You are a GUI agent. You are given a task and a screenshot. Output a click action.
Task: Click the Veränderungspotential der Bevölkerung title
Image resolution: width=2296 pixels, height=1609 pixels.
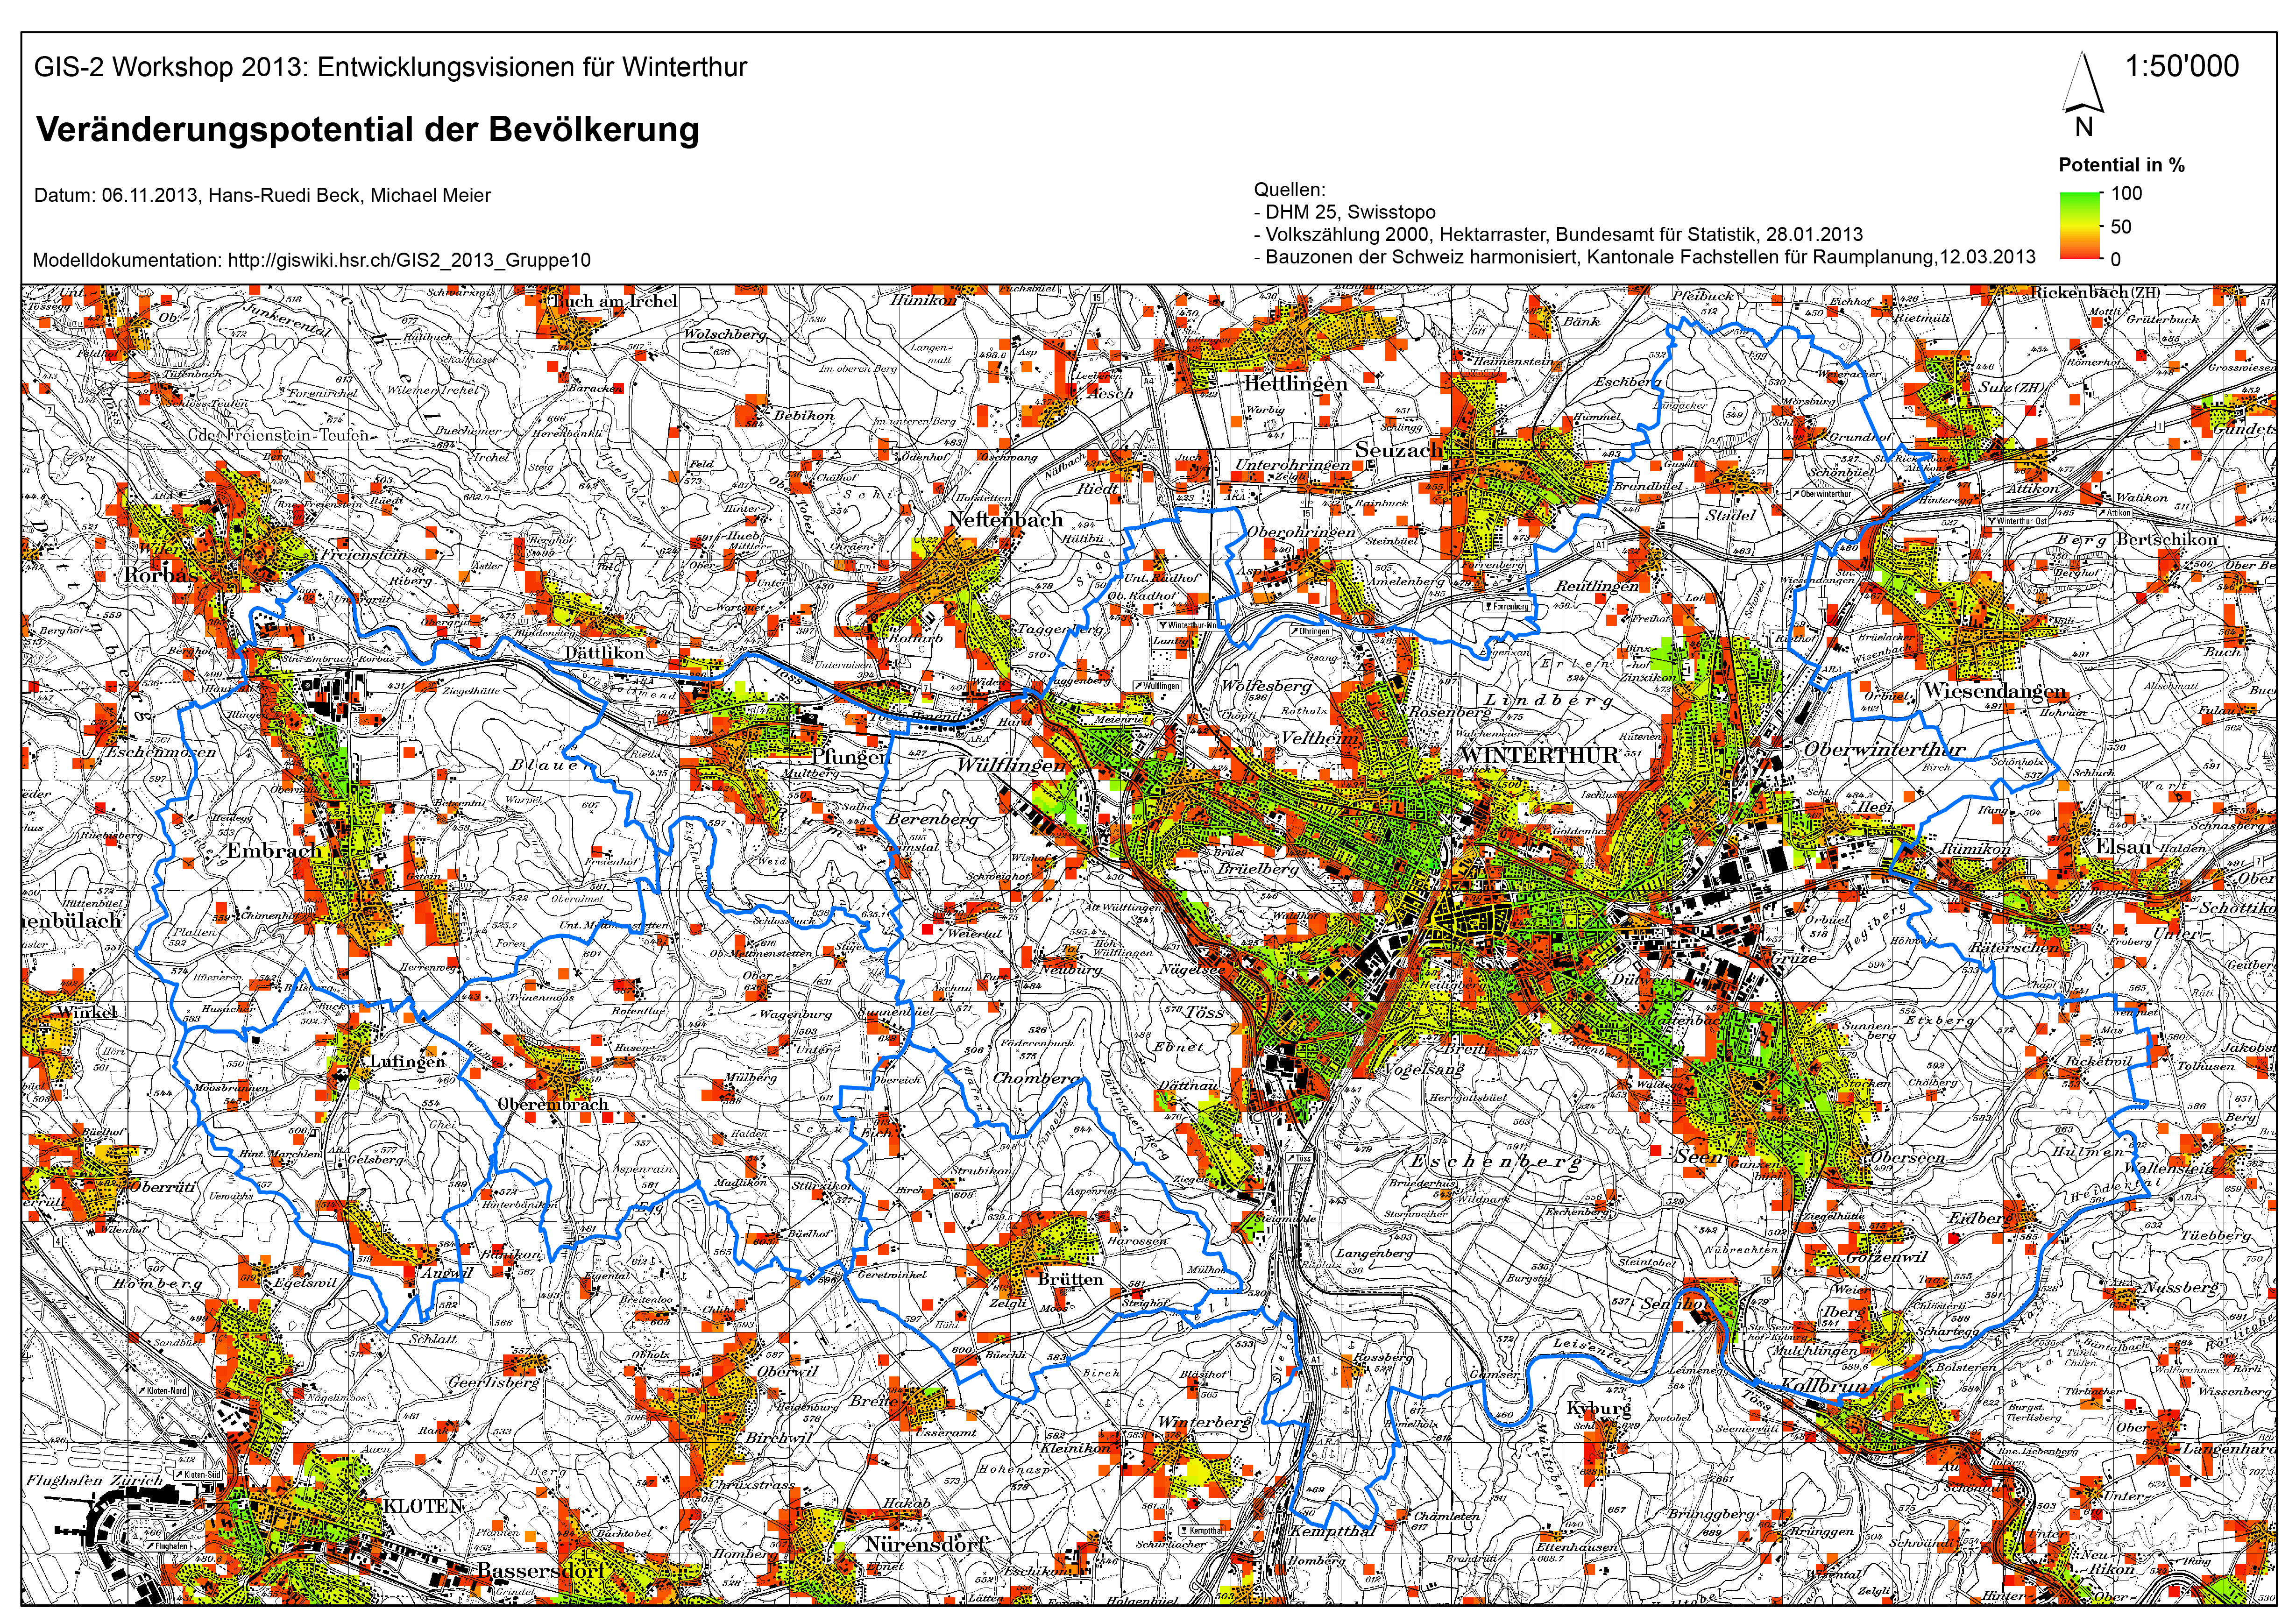(367, 130)
